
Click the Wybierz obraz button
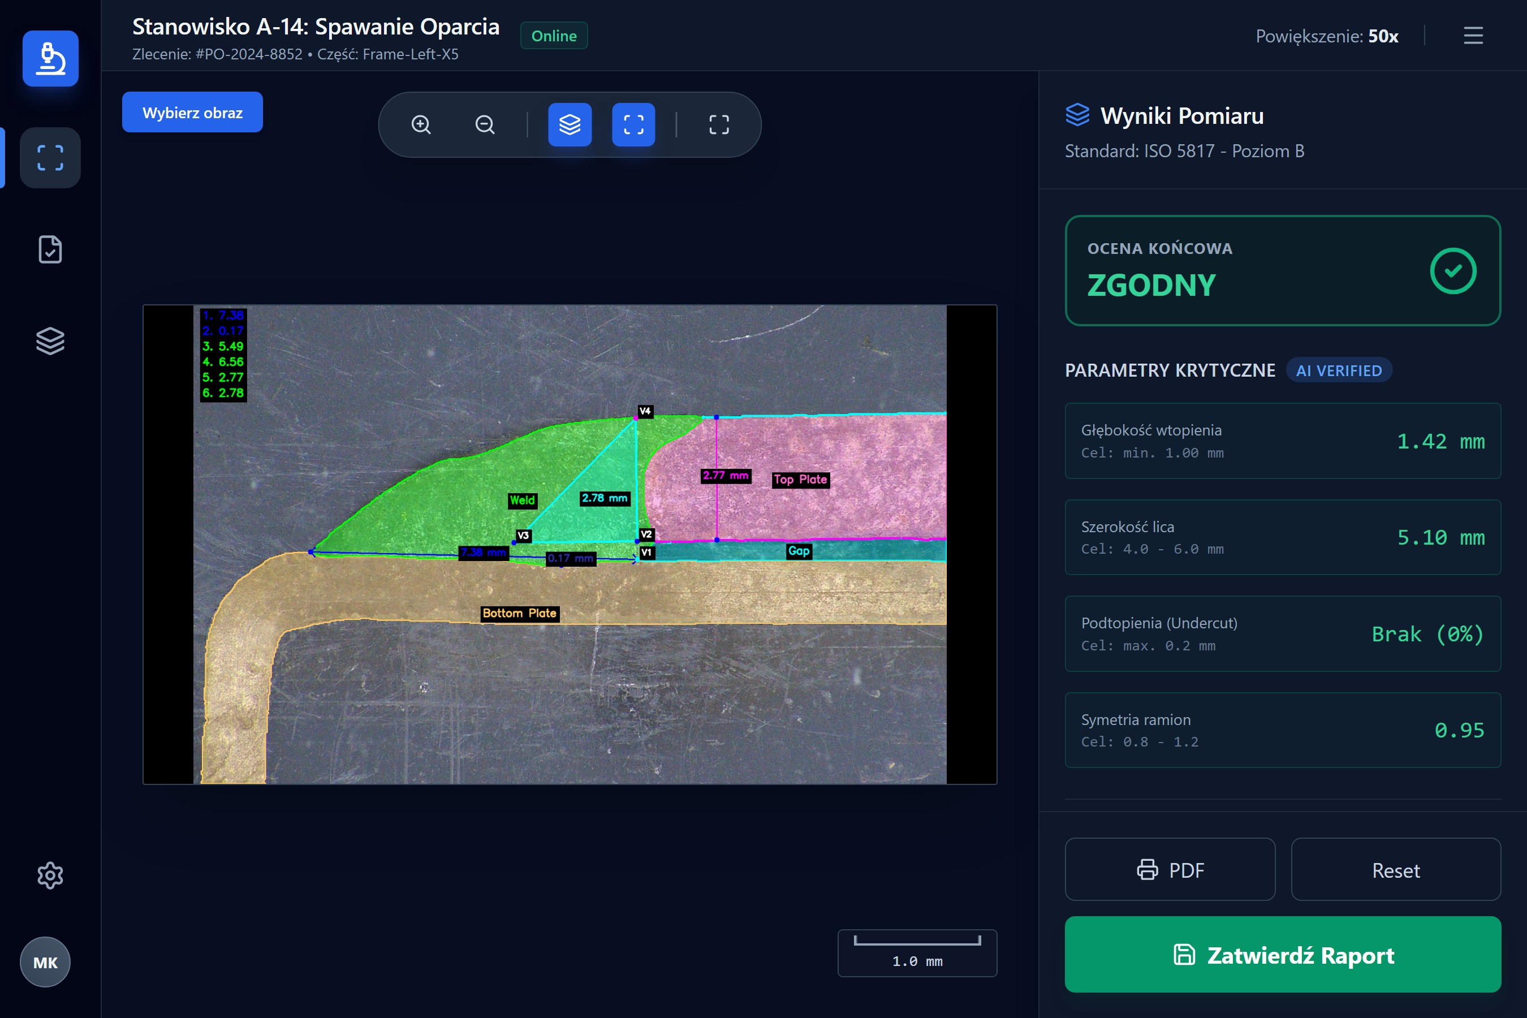[x=192, y=111]
